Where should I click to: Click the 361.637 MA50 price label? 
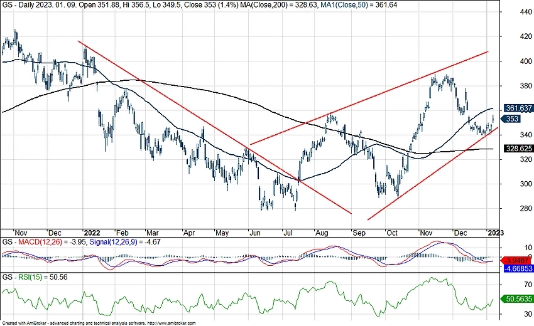(x=518, y=108)
